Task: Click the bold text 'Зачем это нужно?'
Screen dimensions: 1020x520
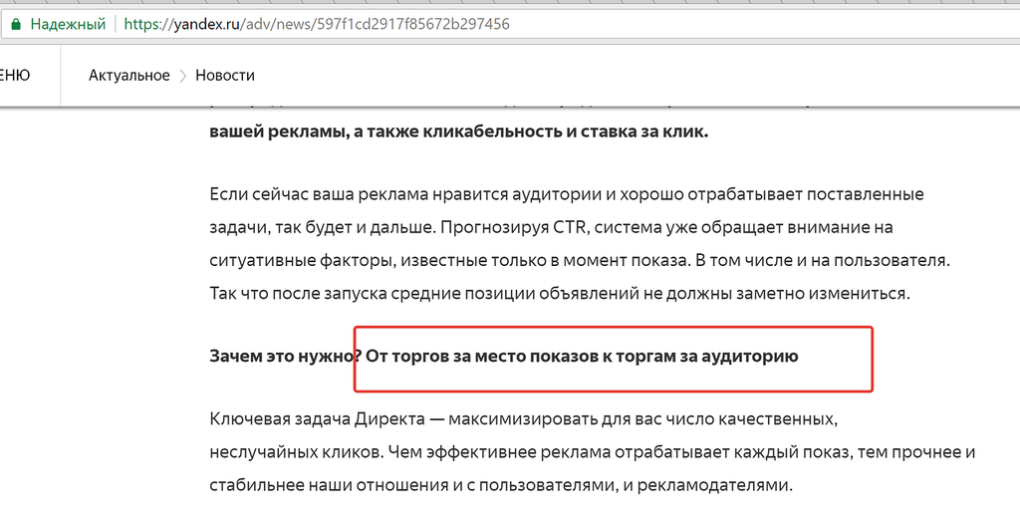Action: point(286,356)
